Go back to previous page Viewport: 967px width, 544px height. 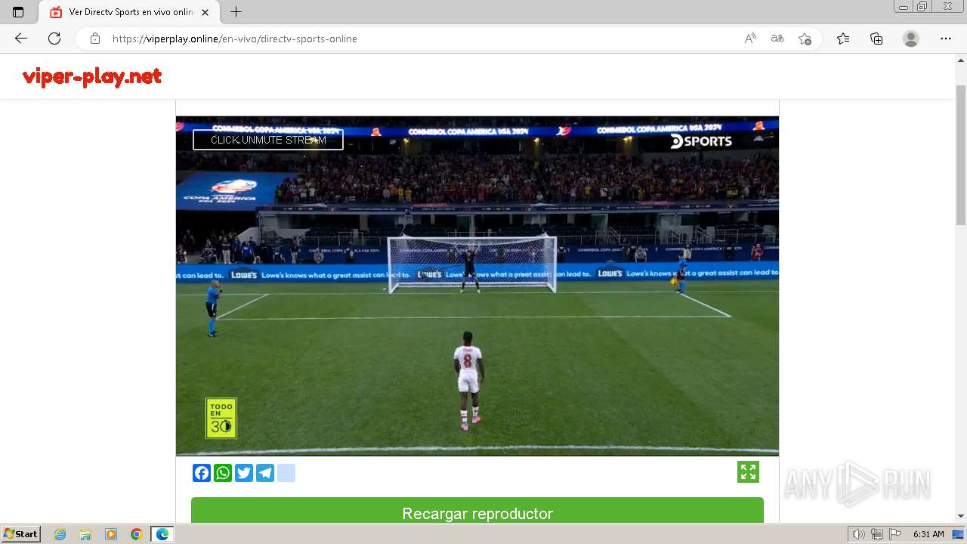(x=21, y=39)
